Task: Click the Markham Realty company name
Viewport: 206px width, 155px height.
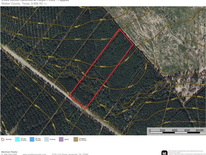Action: (9, 151)
